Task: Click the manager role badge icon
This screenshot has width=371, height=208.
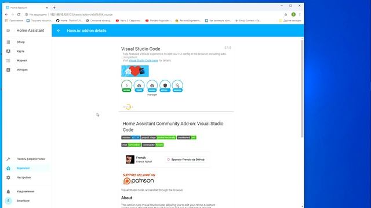Action: [x=152, y=86]
